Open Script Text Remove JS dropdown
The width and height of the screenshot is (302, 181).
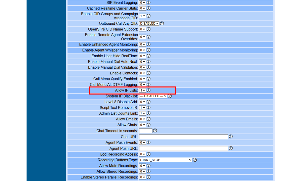click(x=142, y=108)
